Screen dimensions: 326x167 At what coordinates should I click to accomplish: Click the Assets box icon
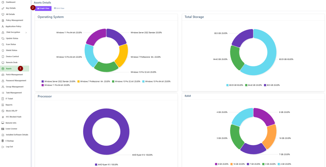[x=3, y=69]
